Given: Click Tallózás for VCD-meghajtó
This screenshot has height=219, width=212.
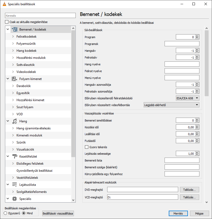Looking at the screenshot, I should 189,197.
